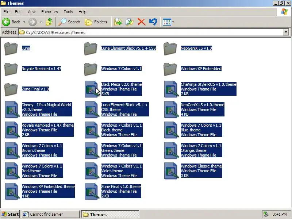
Task: Select Disney - It's a Magical World theme icon
Action: coord(12,109)
